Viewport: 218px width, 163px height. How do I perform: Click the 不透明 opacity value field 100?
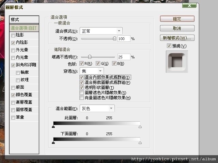click(124, 38)
